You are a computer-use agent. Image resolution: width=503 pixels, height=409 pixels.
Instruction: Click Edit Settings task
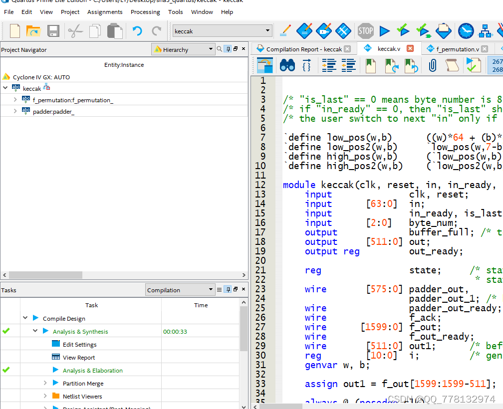pos(79,345)
